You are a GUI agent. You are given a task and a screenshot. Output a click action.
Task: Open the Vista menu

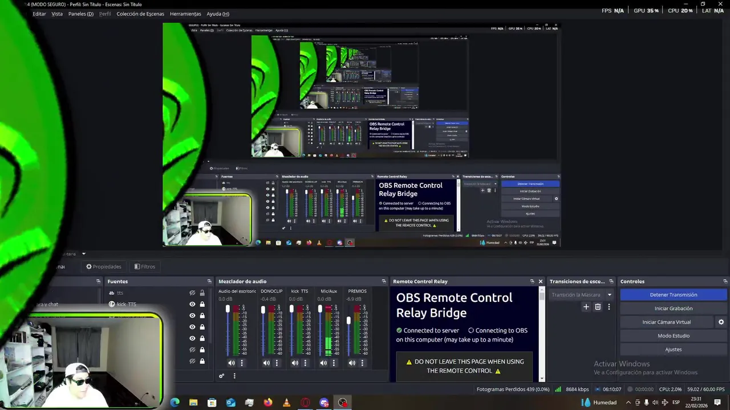[x=57, y=14]
